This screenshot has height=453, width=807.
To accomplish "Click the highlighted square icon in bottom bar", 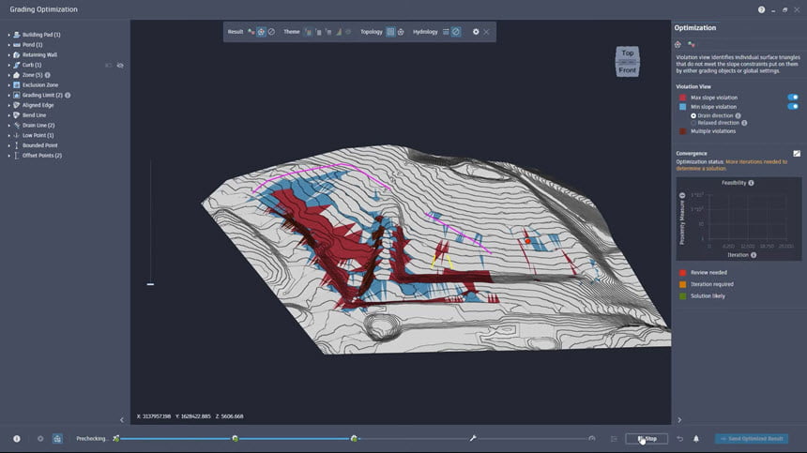I will click(x=57, y=439).
